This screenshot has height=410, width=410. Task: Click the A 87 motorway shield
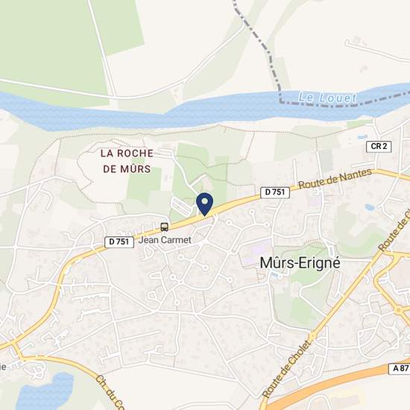400,368
